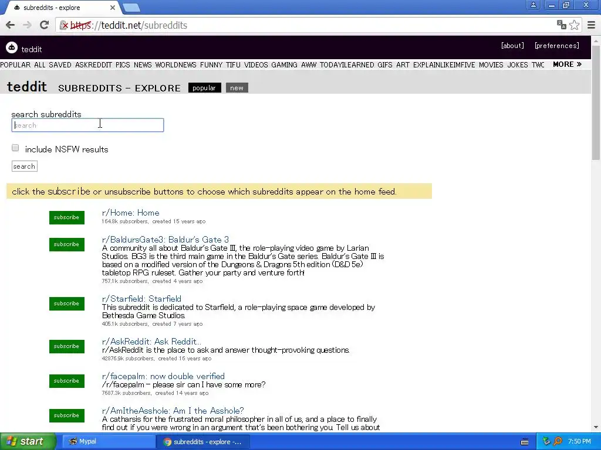This screenshot has height=450, width=601.
Task: Go to MOVIES in top bar
Action: point(491,64)
